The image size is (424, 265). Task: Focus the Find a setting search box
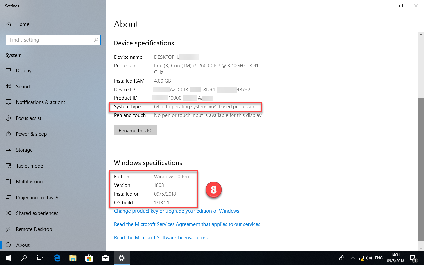53,40
